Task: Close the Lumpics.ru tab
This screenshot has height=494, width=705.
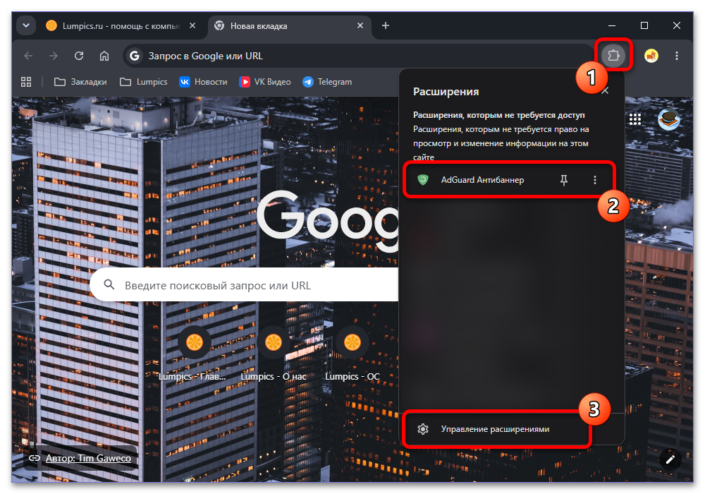Action: (x=192, y=25)
